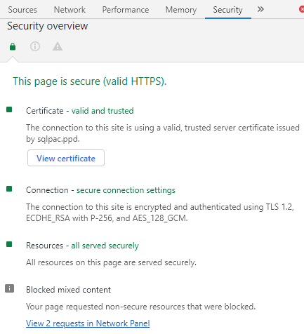The height and width of the screenshot is (334, 304).
Task: Open View 2 requests in Network Panel link
Action: [x=88, y=323]
